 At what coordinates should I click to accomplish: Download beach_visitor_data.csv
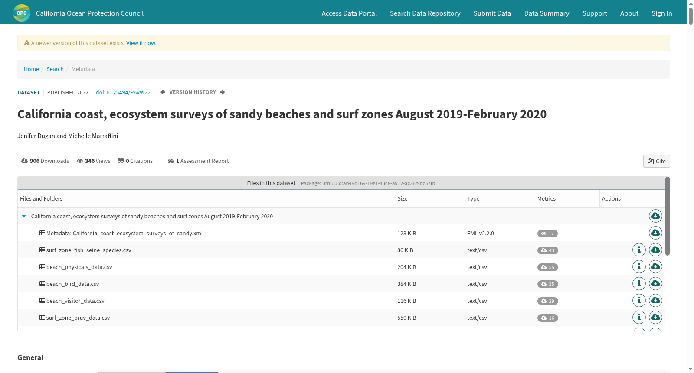(x=655, y=300)
